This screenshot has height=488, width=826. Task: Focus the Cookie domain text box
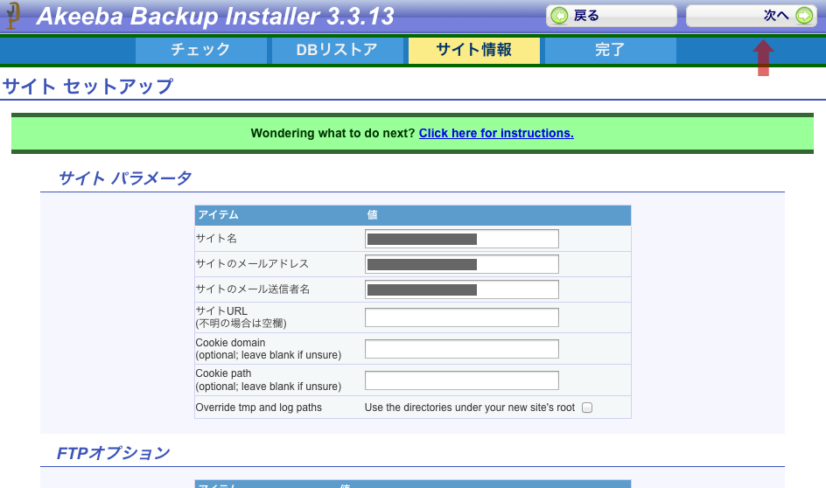pyautogui.click(x=461, y=349)
